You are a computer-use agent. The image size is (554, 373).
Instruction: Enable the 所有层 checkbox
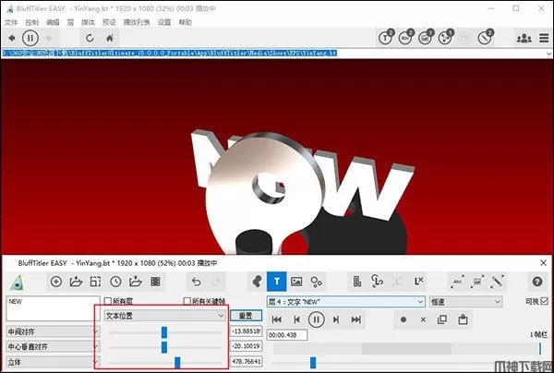click(x=108, y=301)
